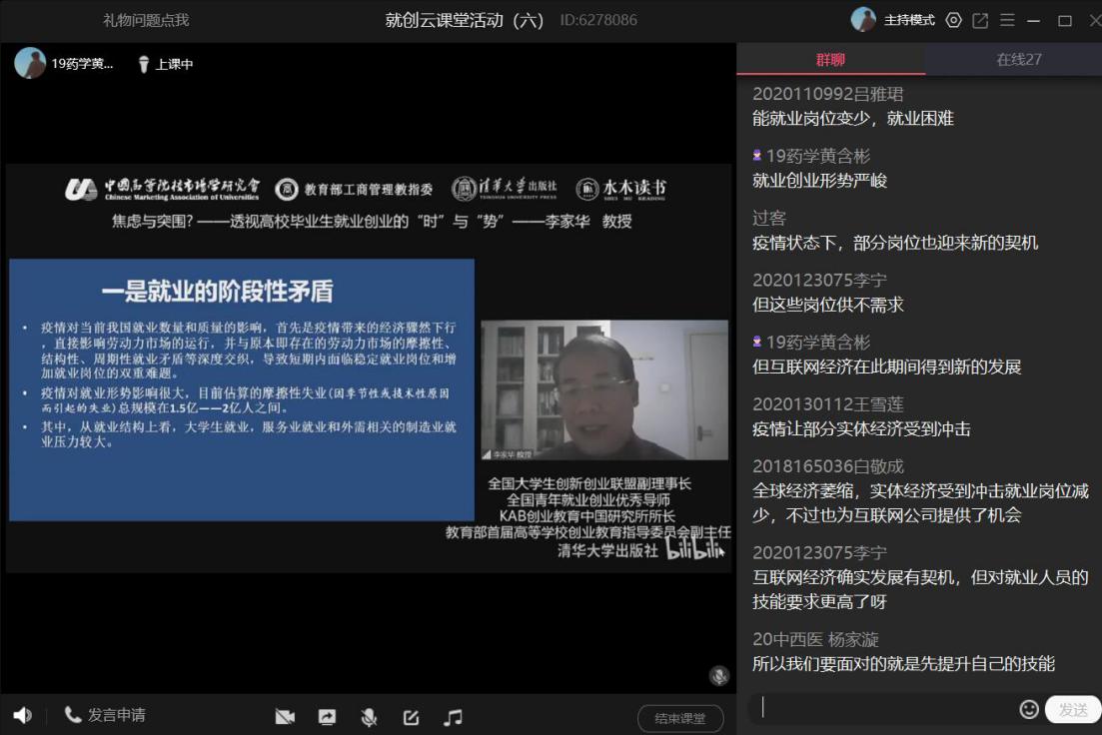The image size is (1102, 735).
Task: Unmute the microphone in bottom toolbar
Action: 369,717
